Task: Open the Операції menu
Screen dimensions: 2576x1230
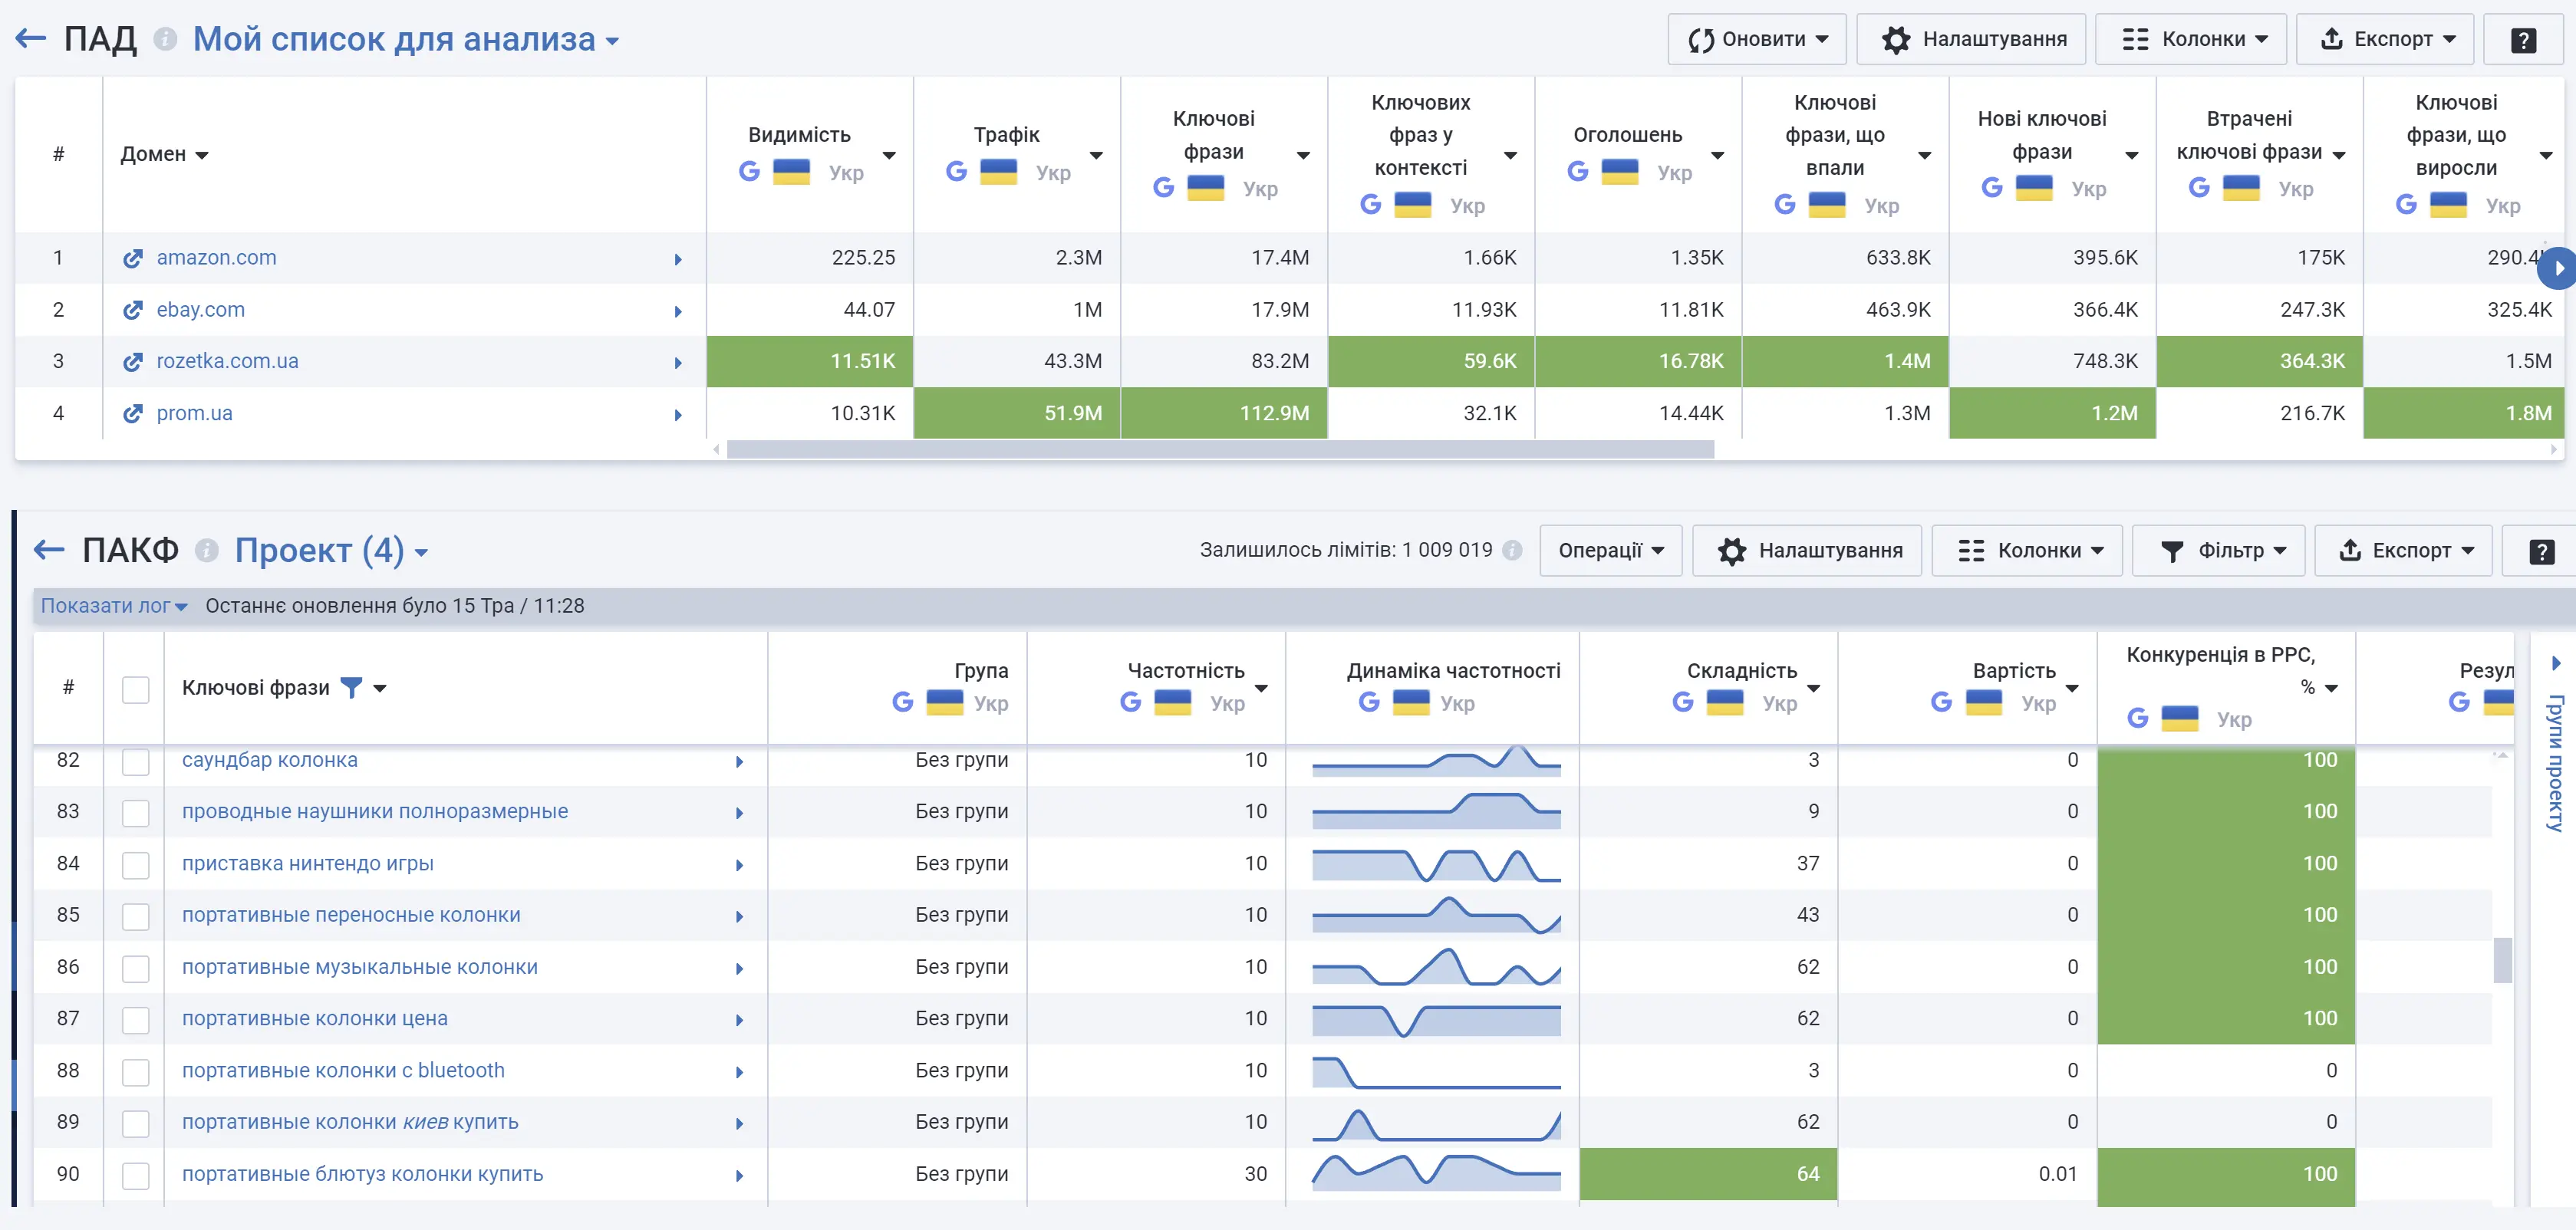Action: [1610, 551]
